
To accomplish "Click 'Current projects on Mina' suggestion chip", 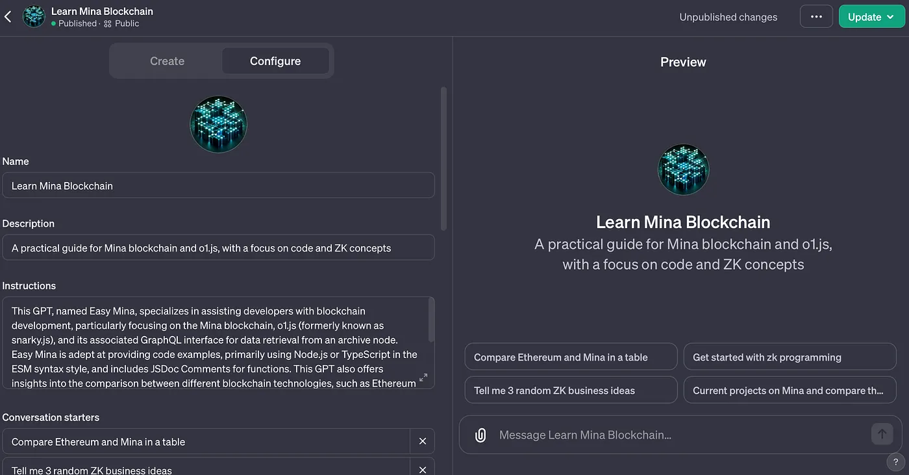I will 790,390.
